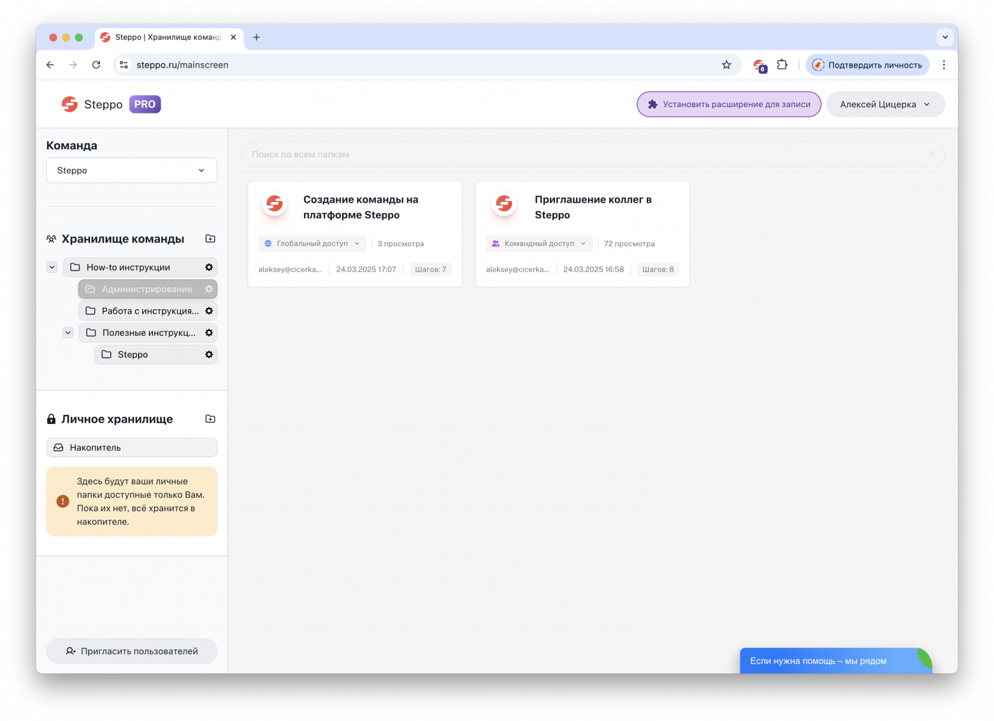Open a new browser tab
The height and width of the screenshot is (721, 994).
[256, 37]
